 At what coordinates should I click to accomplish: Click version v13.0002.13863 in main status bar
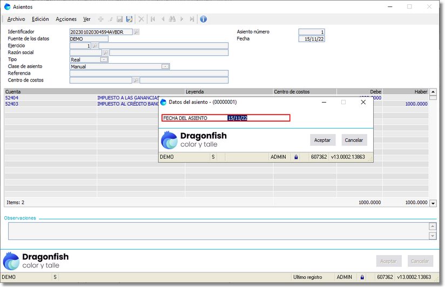pos(414,277)
